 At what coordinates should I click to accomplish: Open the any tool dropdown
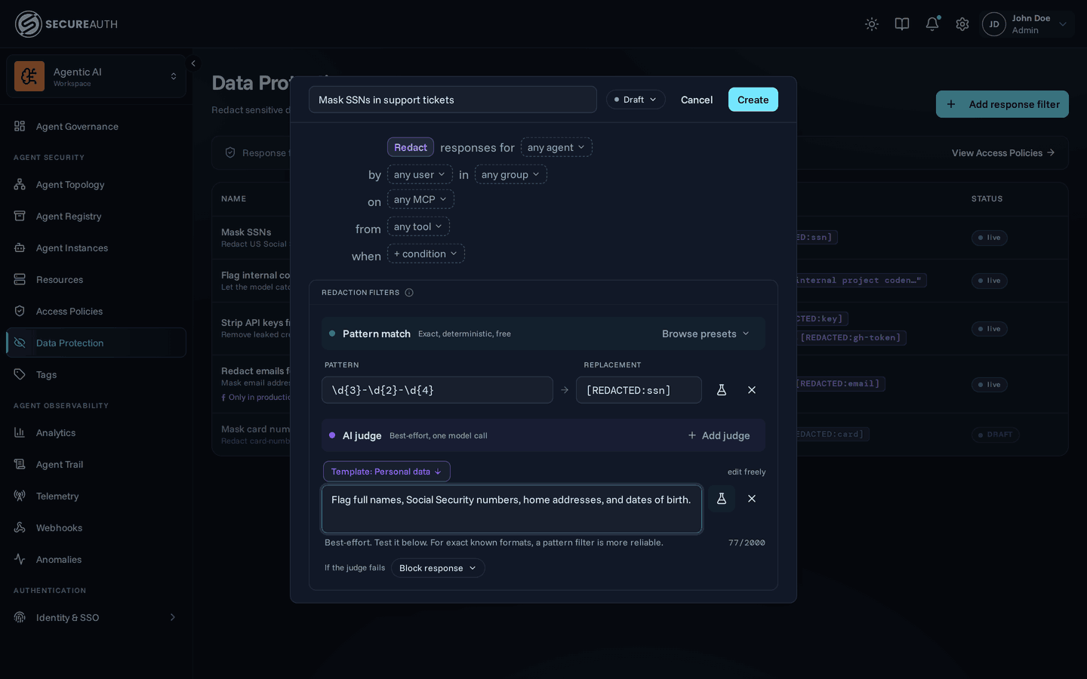click(x=418, y=226)
